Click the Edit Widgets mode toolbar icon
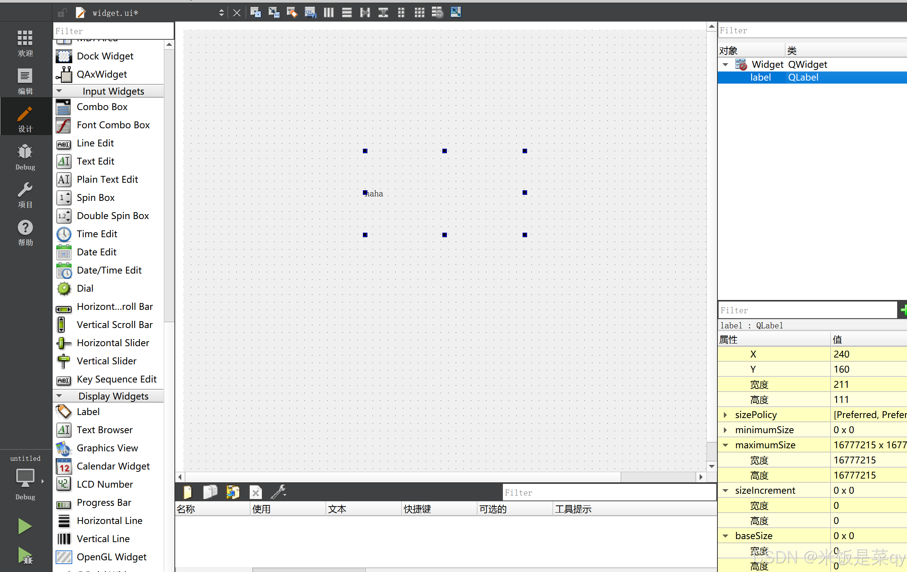Screen dimensions: 907x572 pos(255,12)
